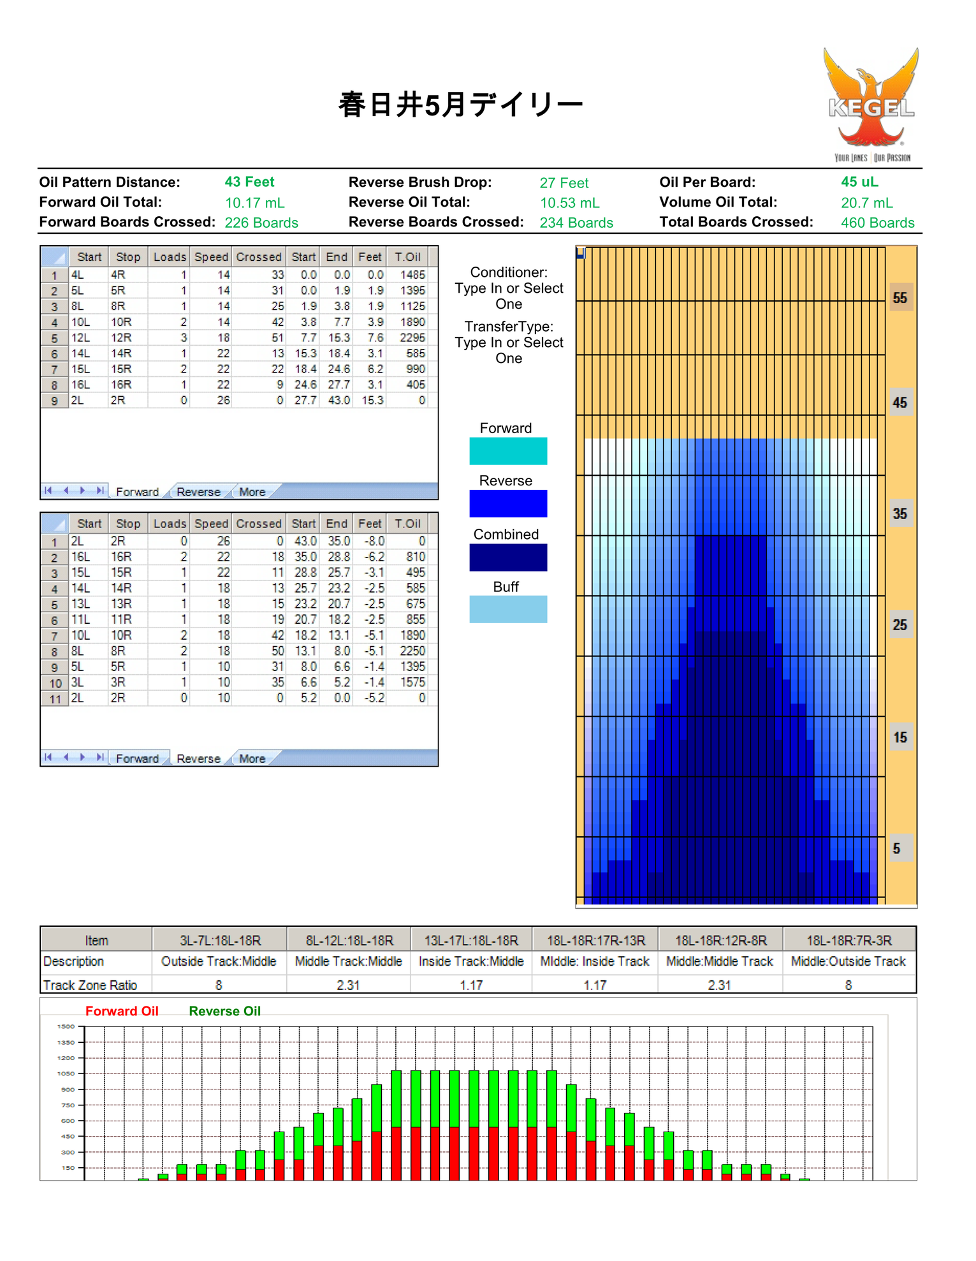The height and width of the screenshot is (1261, 976).
Task: Click last-sheet arrow in forward table navigator
Action: click(x=100, y=490)
